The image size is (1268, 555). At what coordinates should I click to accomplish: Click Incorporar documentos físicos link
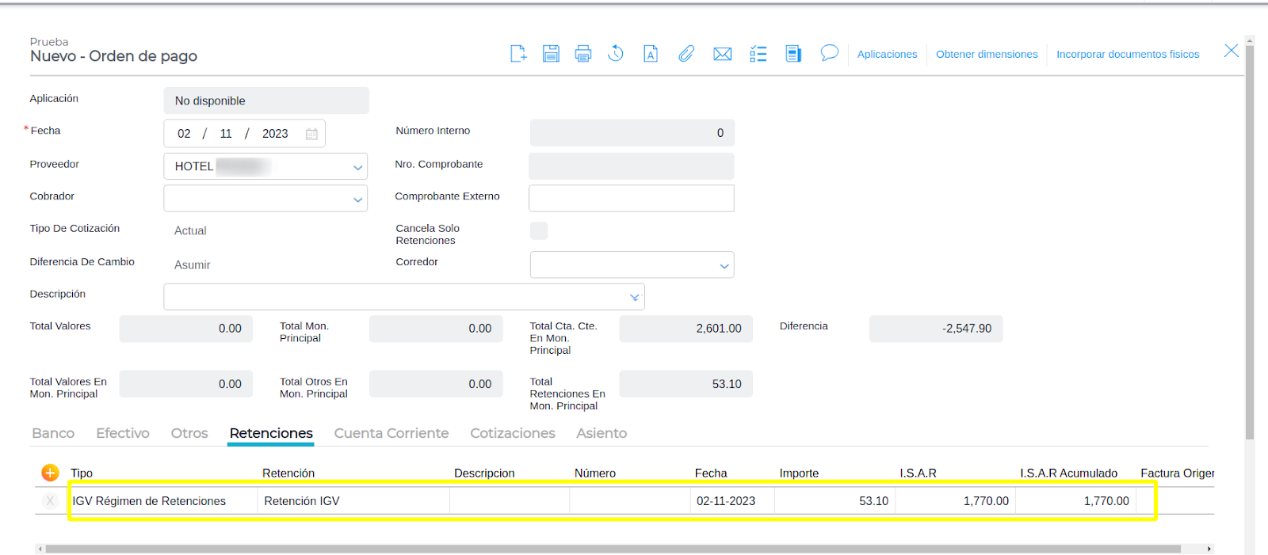tap(1127, 55)
